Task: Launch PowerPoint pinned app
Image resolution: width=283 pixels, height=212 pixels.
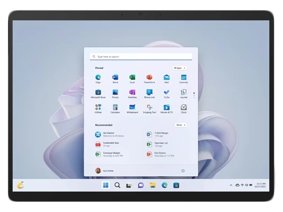Action: pyautogui.click(x=149, y=79)
